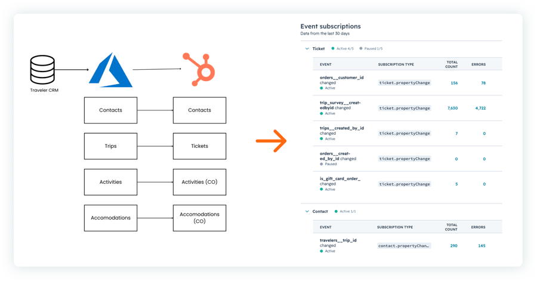This screenshot has width=537, height=281.
Task: Click Ticket table Errors column header
Action: (479, 64)
